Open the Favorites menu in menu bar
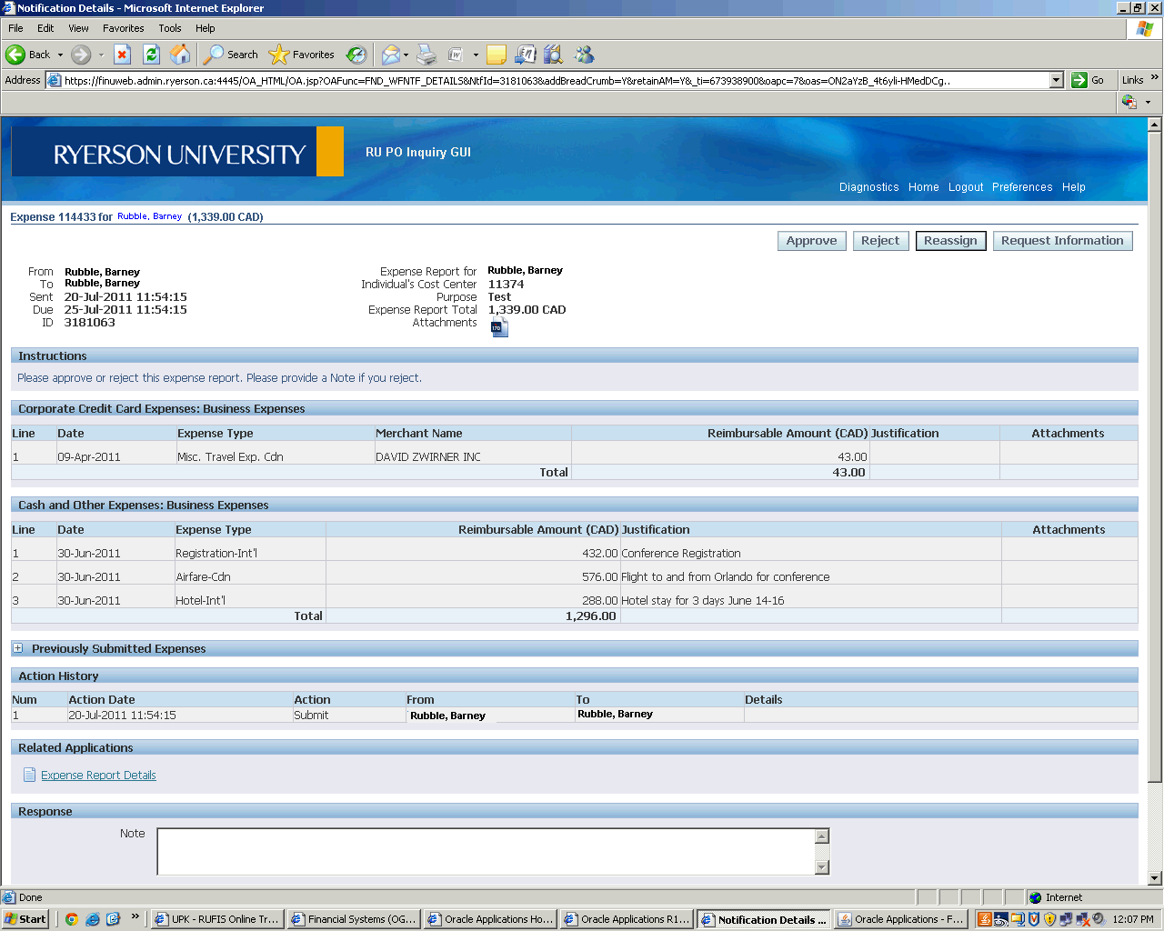 (123, 28)
